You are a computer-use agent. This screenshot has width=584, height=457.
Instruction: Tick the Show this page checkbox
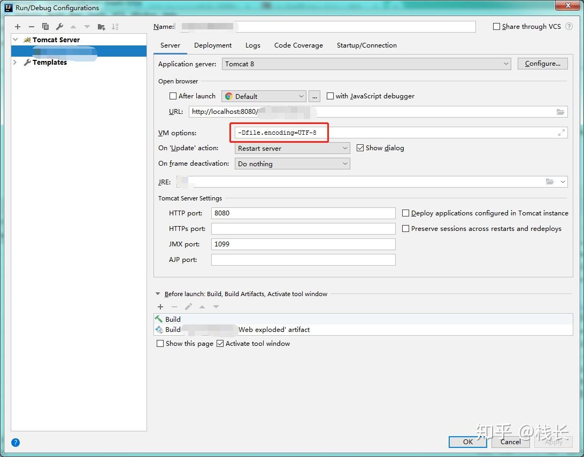(x=160, y=344)
